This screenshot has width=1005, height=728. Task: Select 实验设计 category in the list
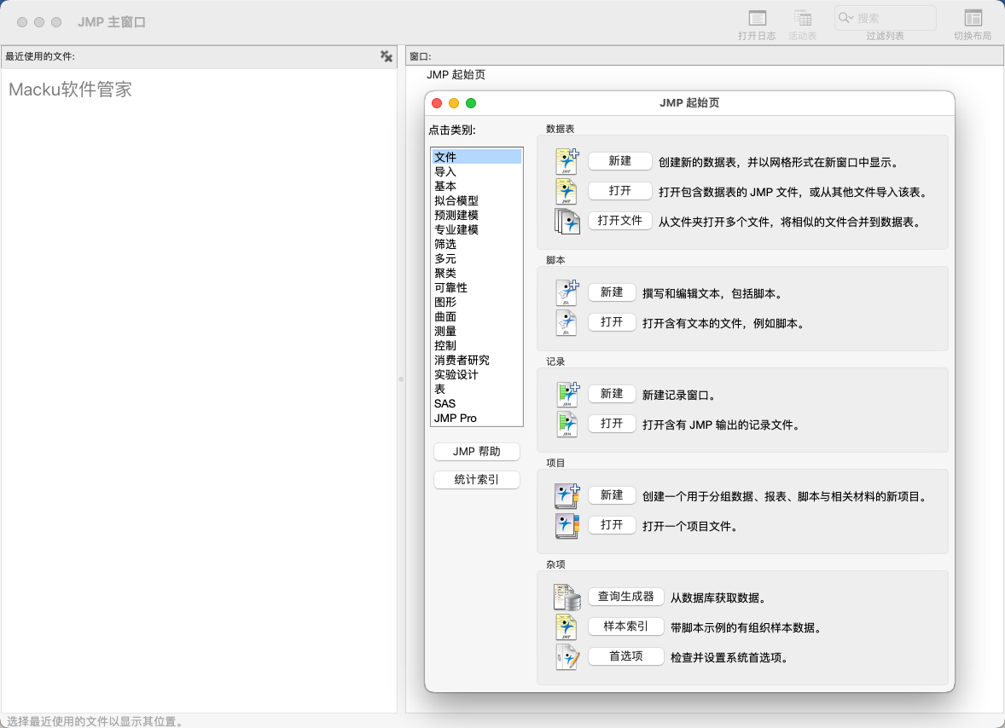coord(477,374)
